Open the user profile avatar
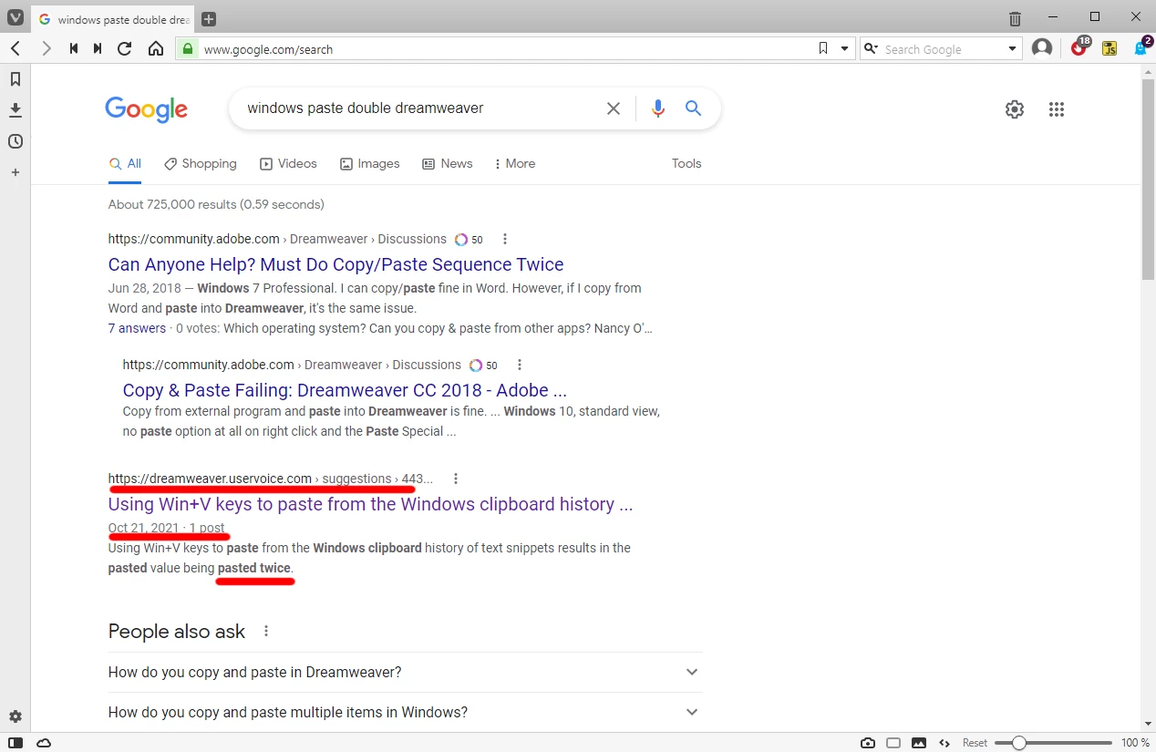This screenshot has height=752, width=1156. coord(1042,48)
